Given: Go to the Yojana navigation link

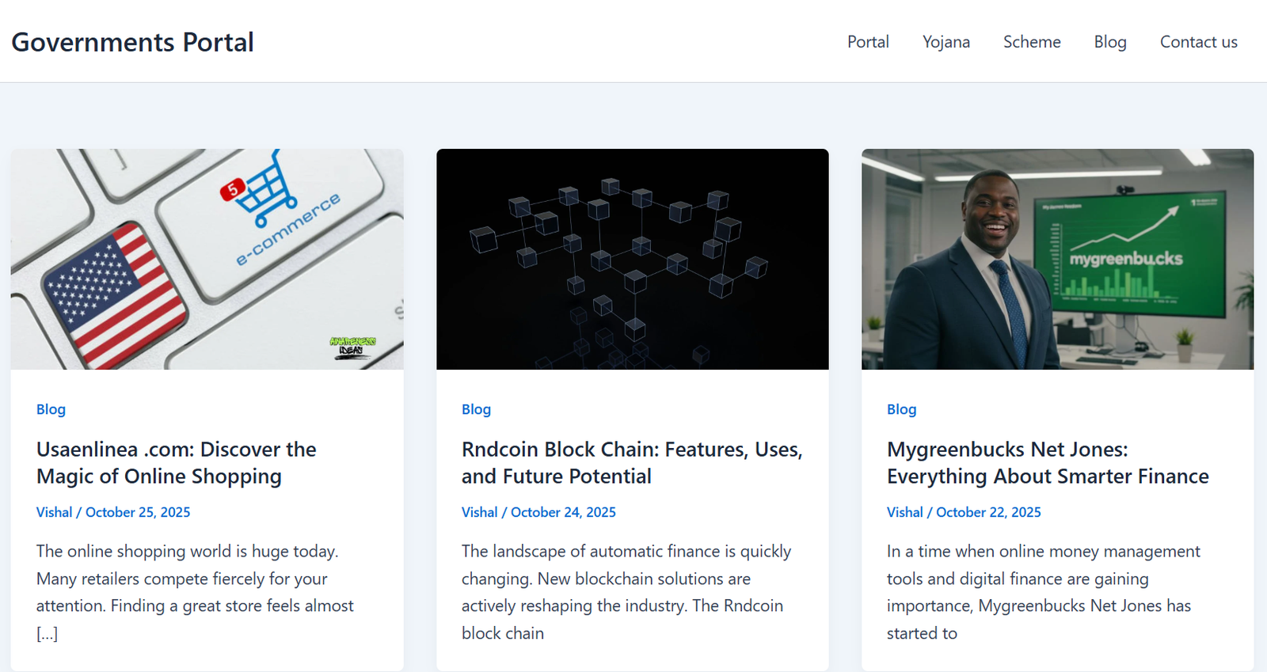Looking at the screenshot, I should [945, 42].
